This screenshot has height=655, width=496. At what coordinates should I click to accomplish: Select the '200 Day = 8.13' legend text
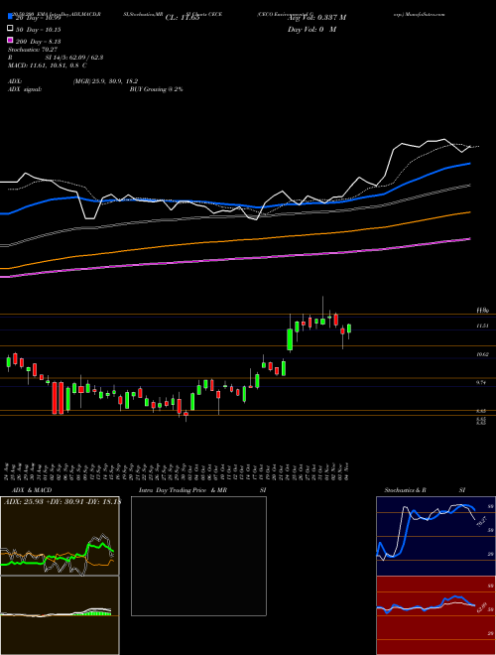(x=39, y=42)
